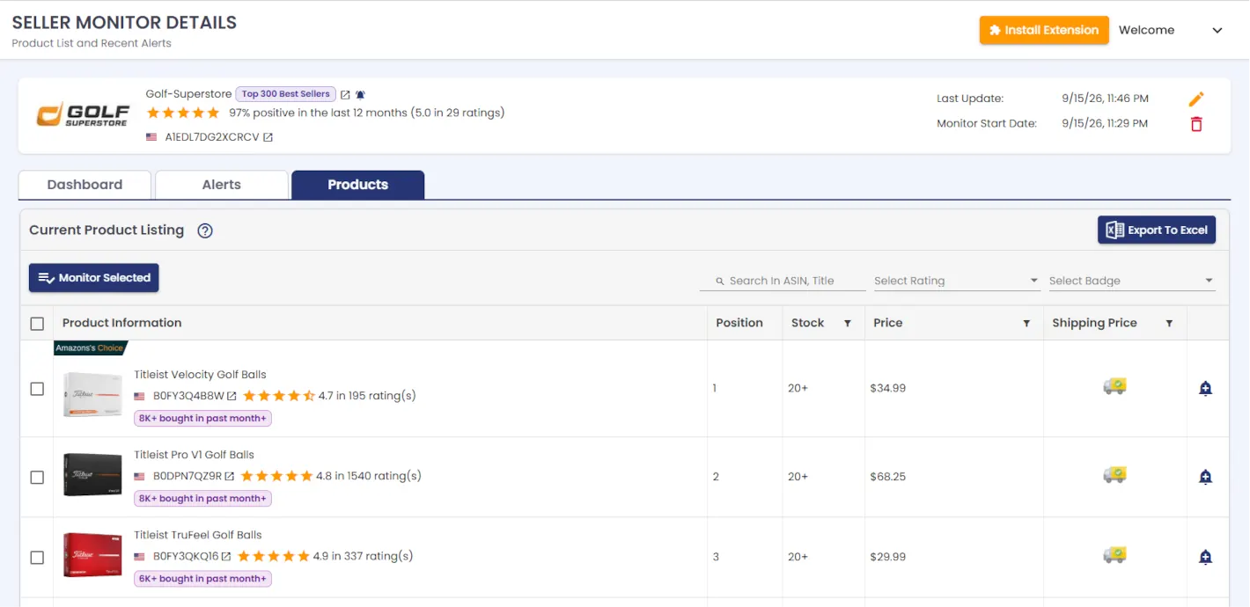Click 4.9 in 337 rating(s) text

pyautogui.click(x=363, y=556)
